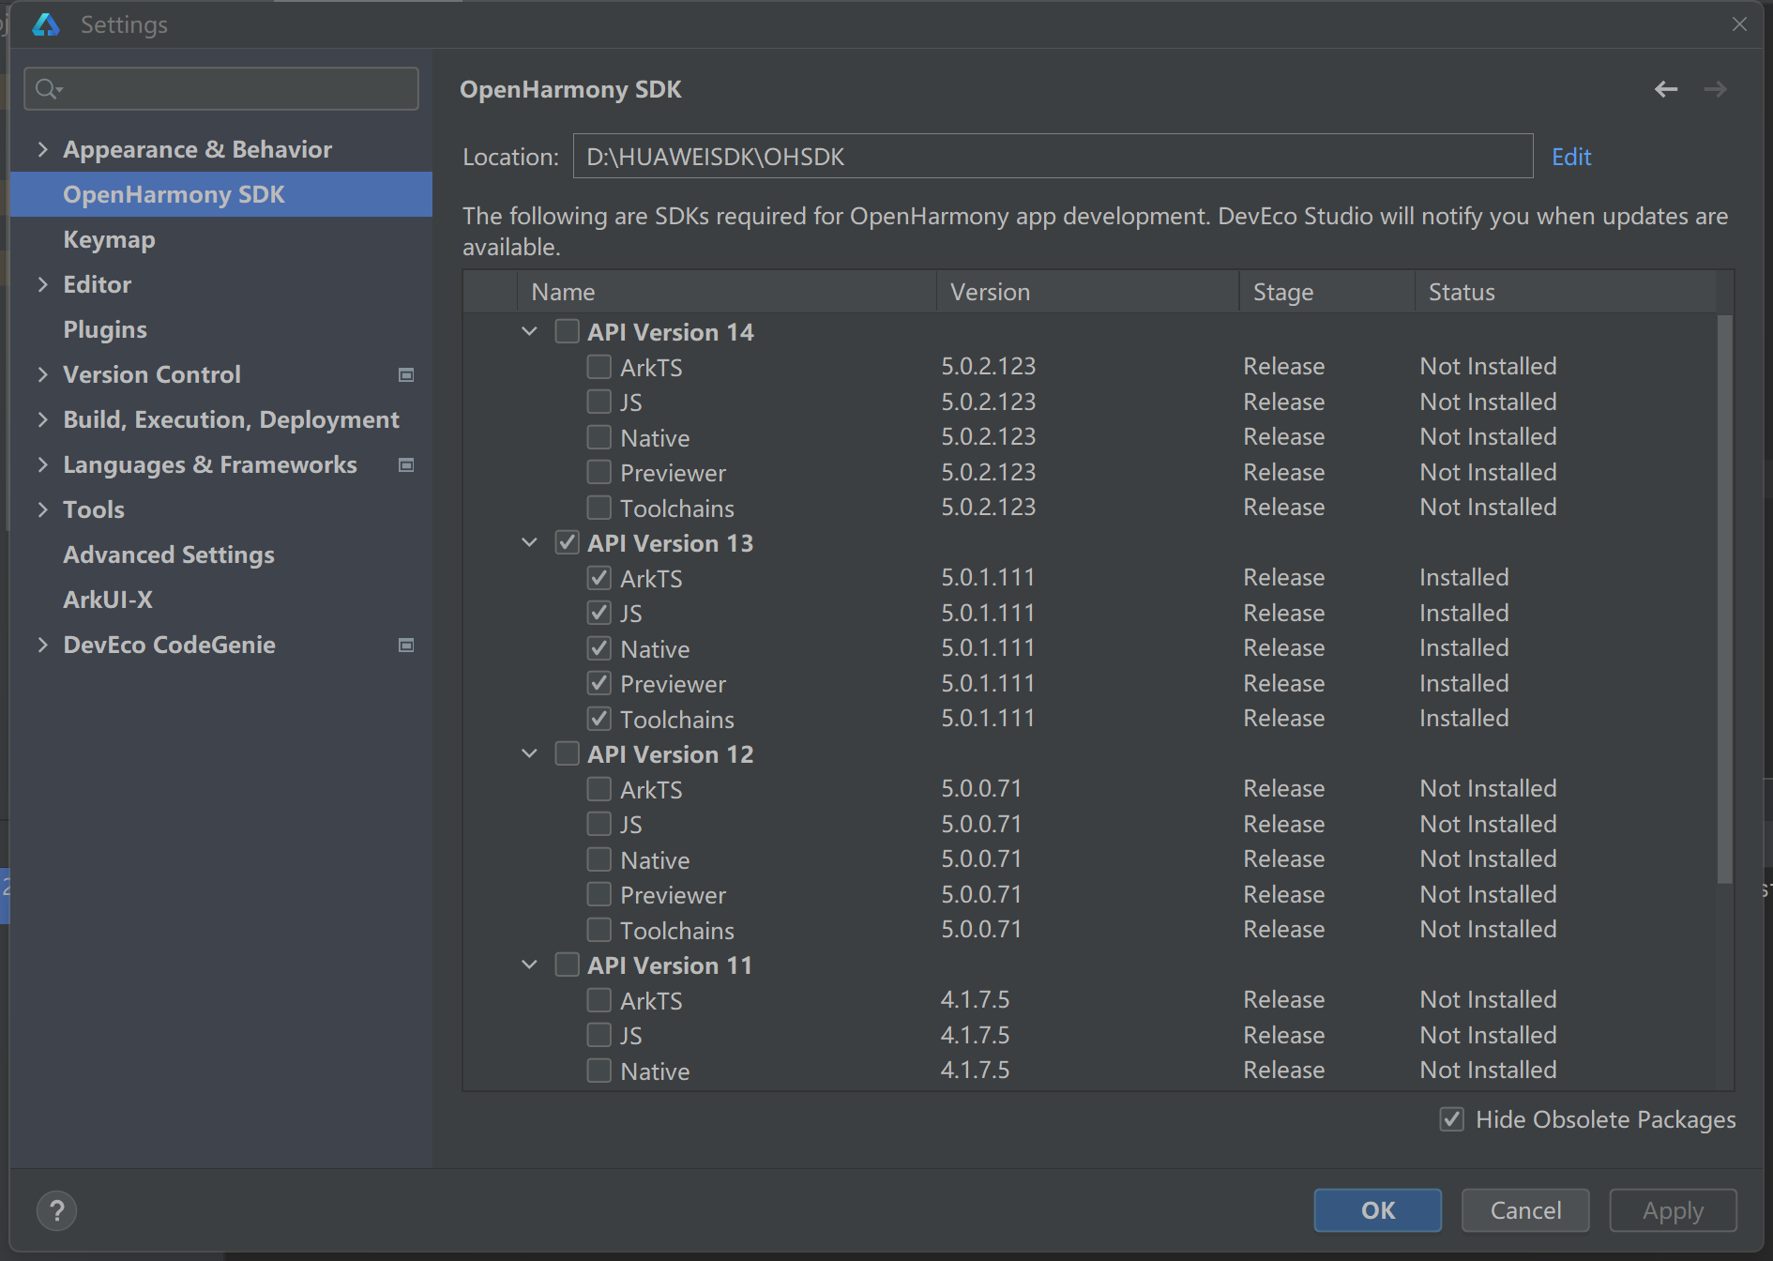Viewport: 1773px width, 1261px height.
Task: Expand the DevEco CodeGenie section
Action: coord(42,645)
